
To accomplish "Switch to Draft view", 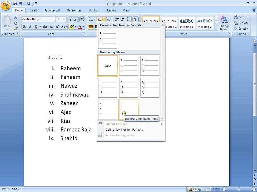I will [x=209, y=189].
